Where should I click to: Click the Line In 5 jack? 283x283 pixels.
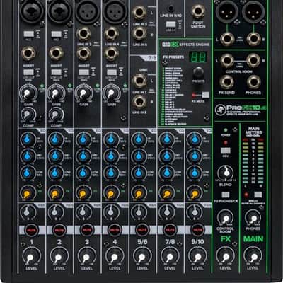[139, 13]
